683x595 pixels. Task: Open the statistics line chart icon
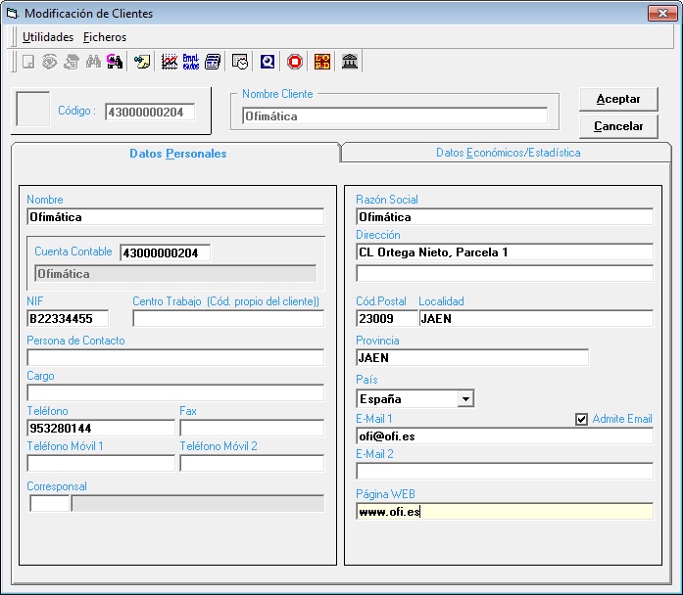(170, 62)
